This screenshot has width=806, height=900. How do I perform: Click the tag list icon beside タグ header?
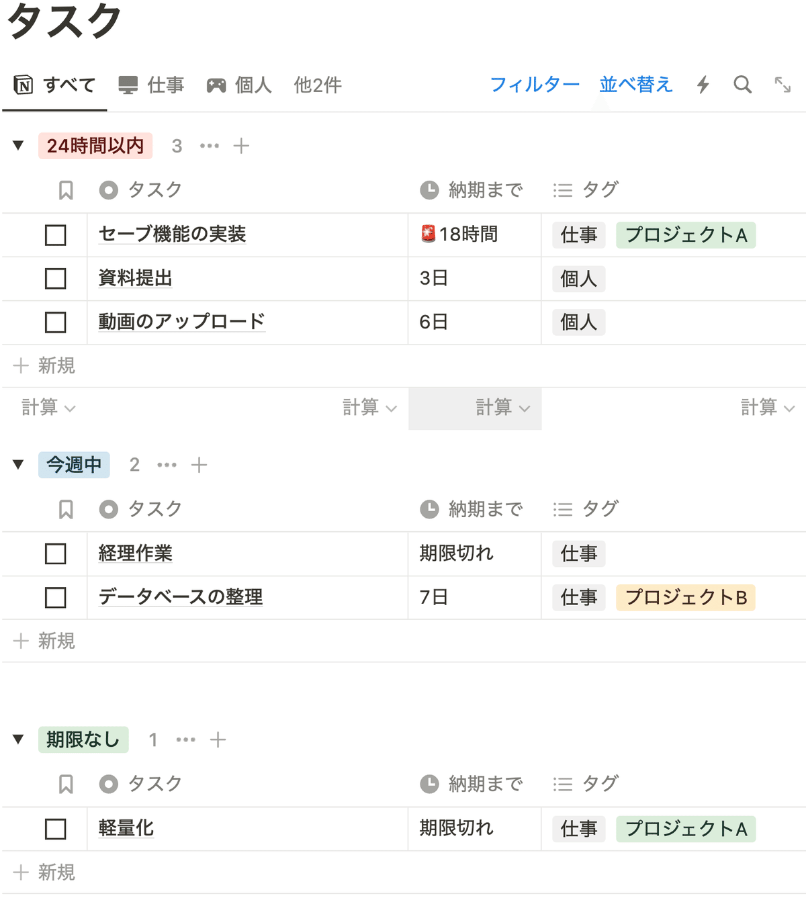(x=561, y=190)
